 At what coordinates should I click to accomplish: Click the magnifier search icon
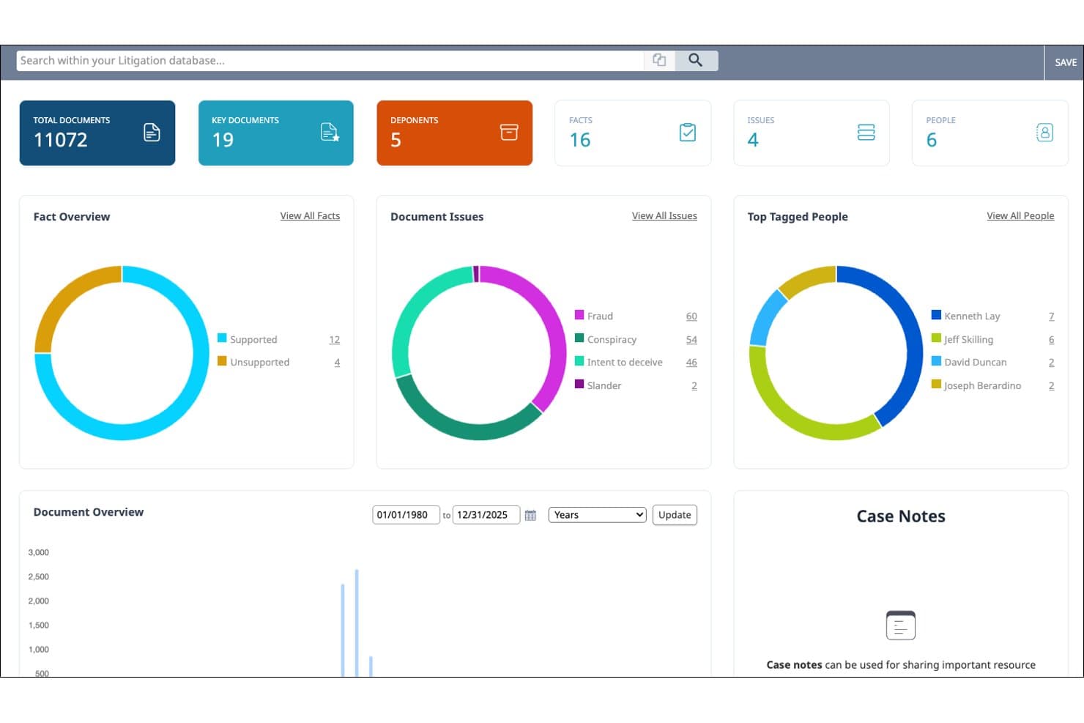696,61
